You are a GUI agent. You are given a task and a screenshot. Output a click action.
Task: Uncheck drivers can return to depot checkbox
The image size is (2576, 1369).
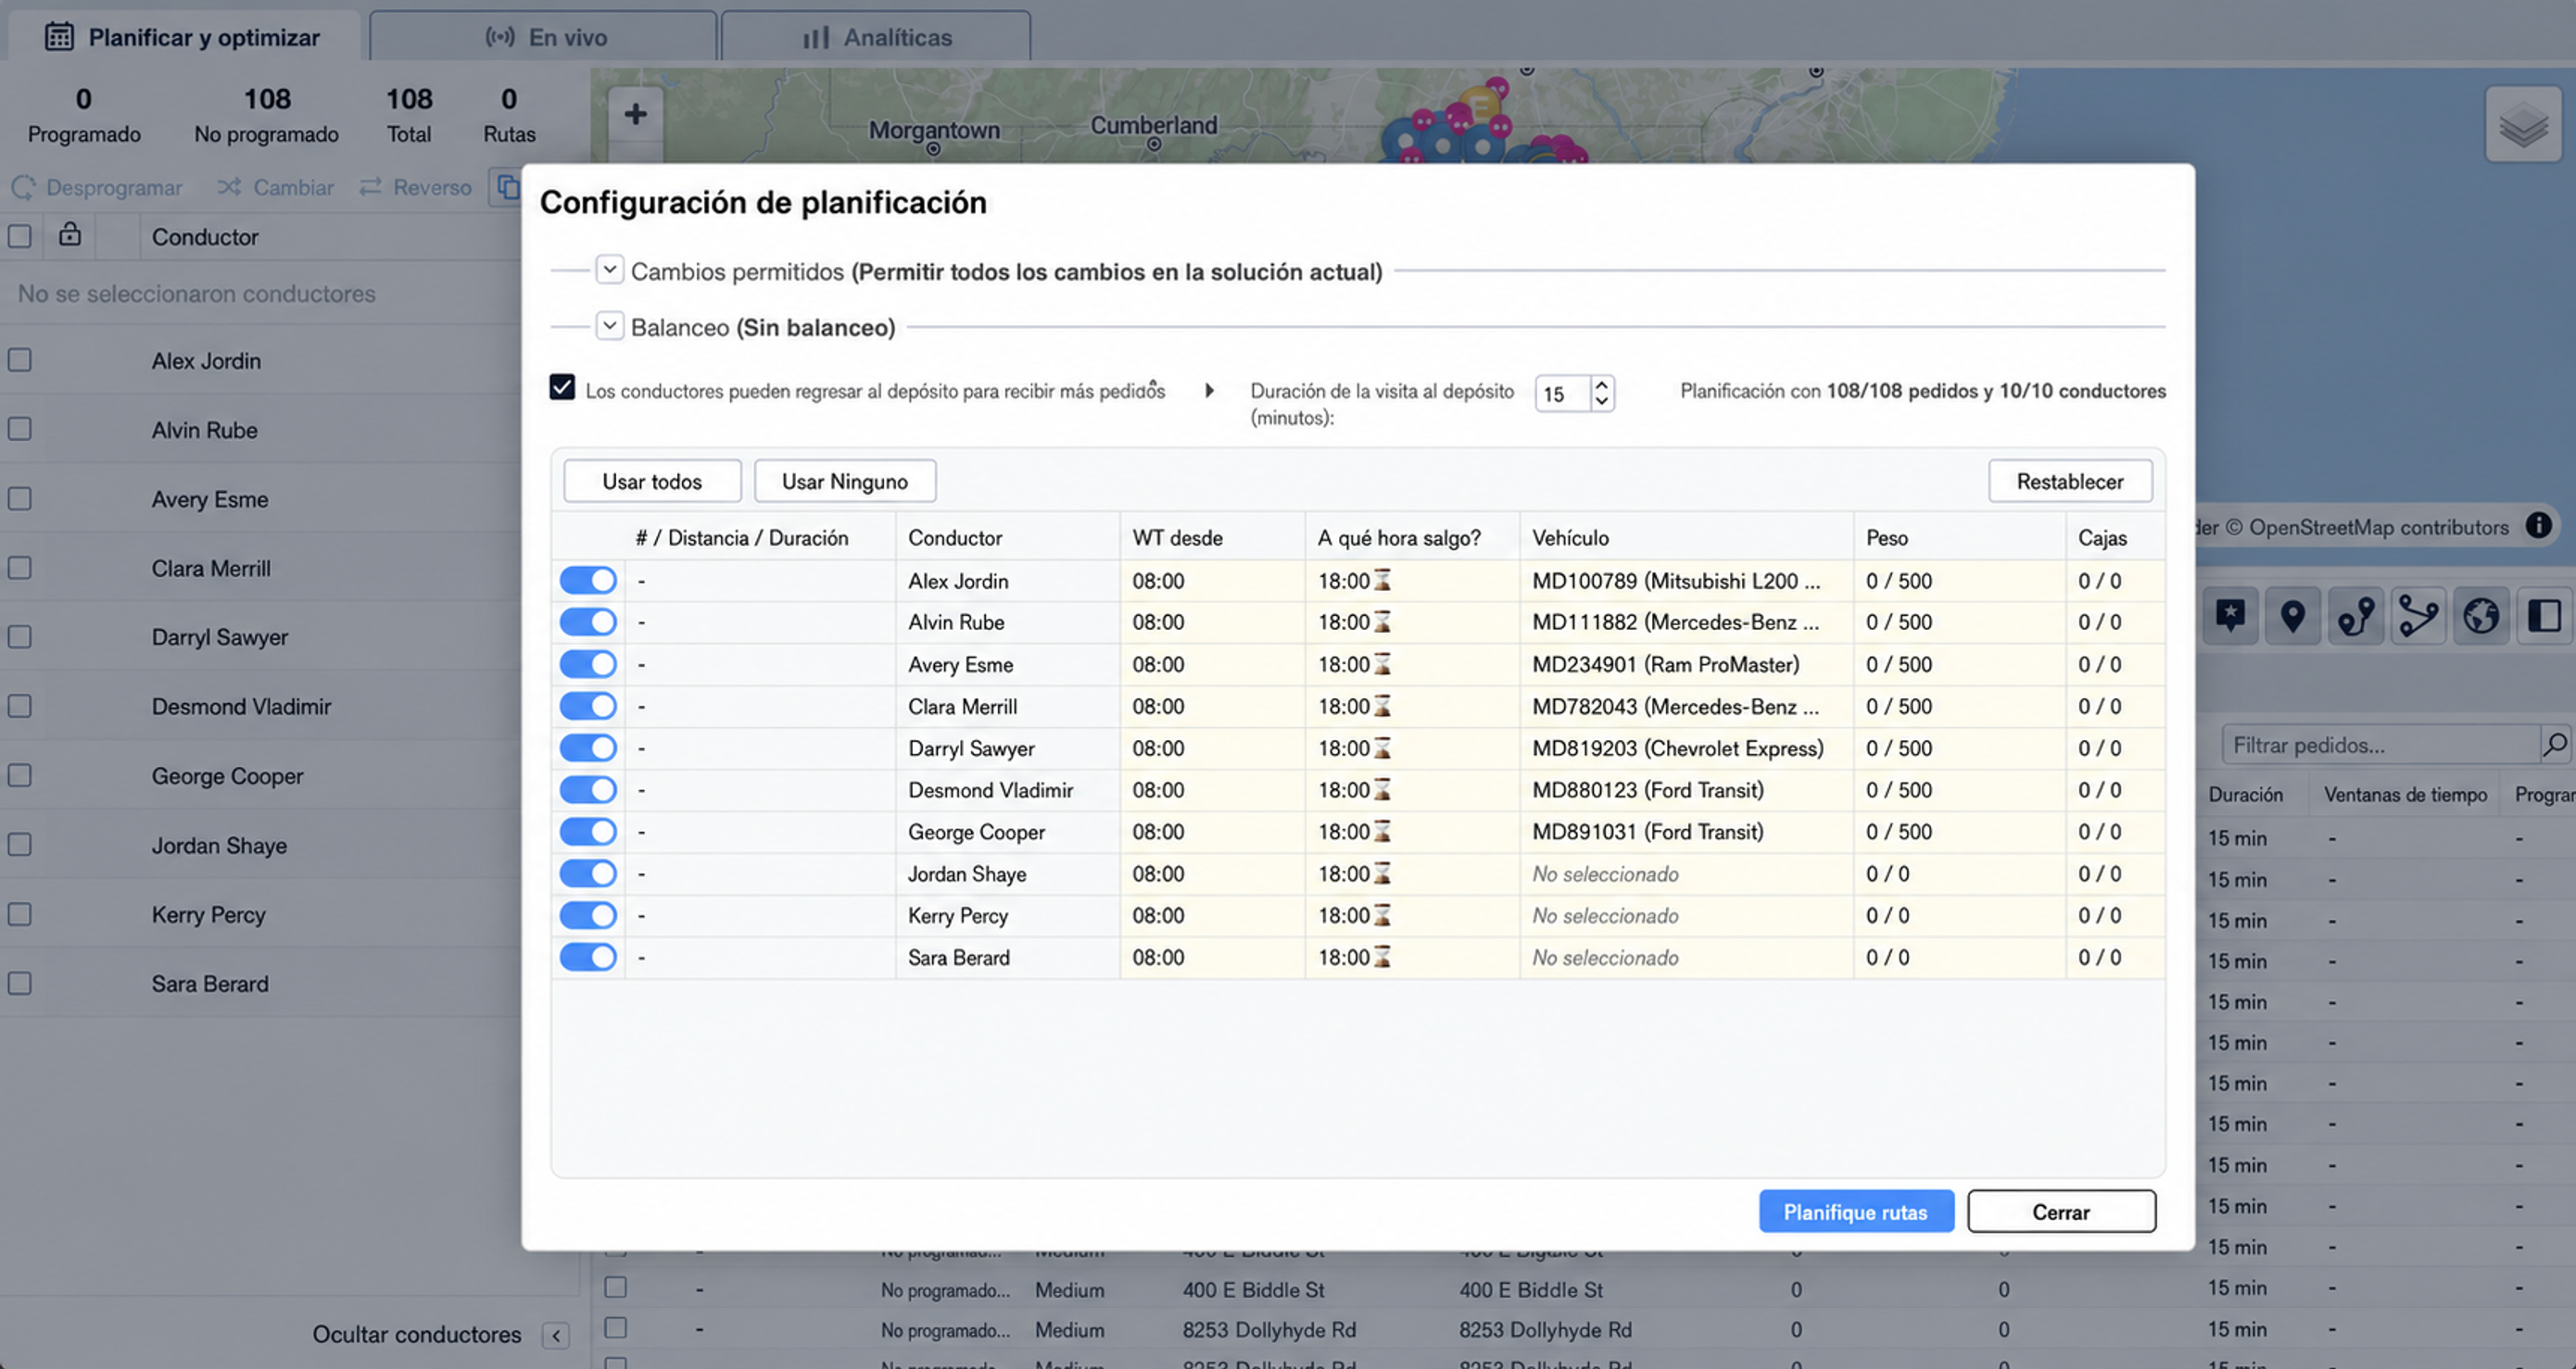click(x=562, y=388)
